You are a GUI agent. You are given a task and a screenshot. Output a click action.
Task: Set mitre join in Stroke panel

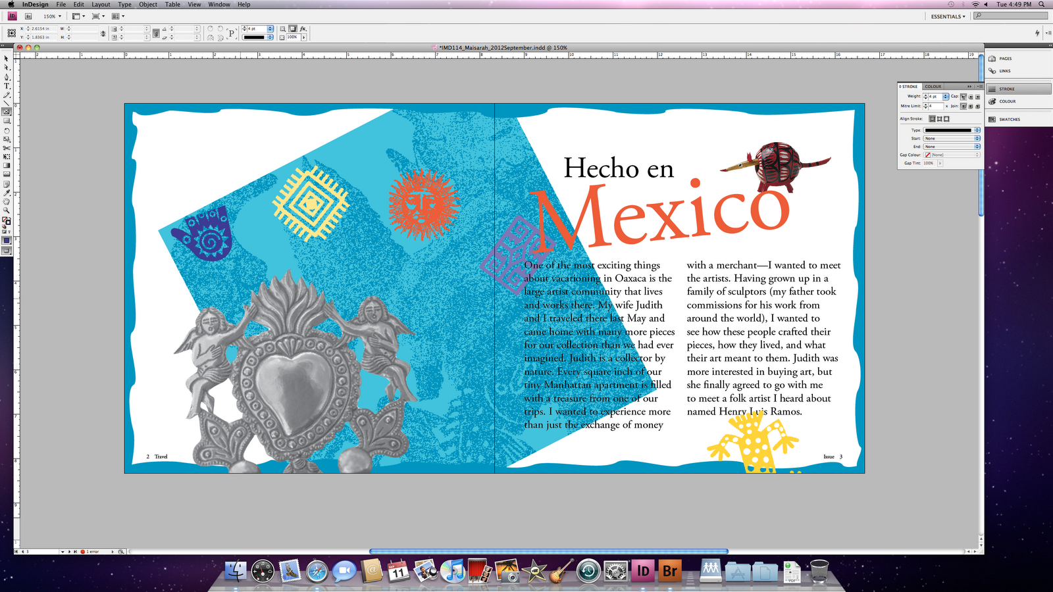pos(963,107)
